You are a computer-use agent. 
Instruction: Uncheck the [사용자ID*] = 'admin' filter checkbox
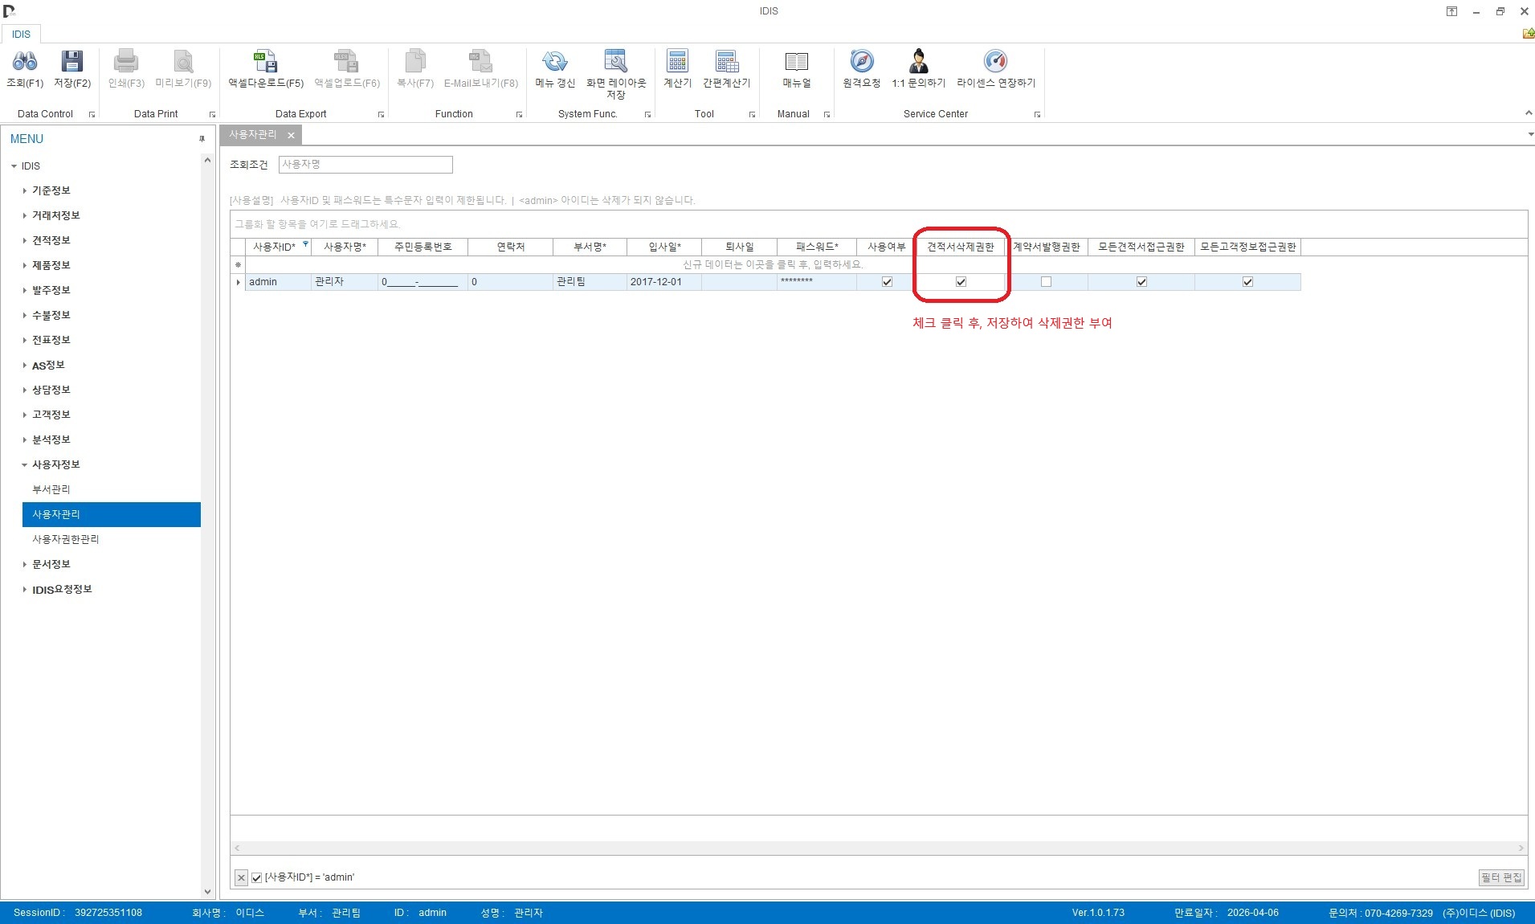(x=257, y=877)
